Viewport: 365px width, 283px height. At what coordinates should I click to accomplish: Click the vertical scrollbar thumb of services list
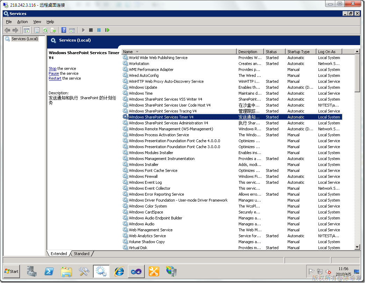point(357,73)
